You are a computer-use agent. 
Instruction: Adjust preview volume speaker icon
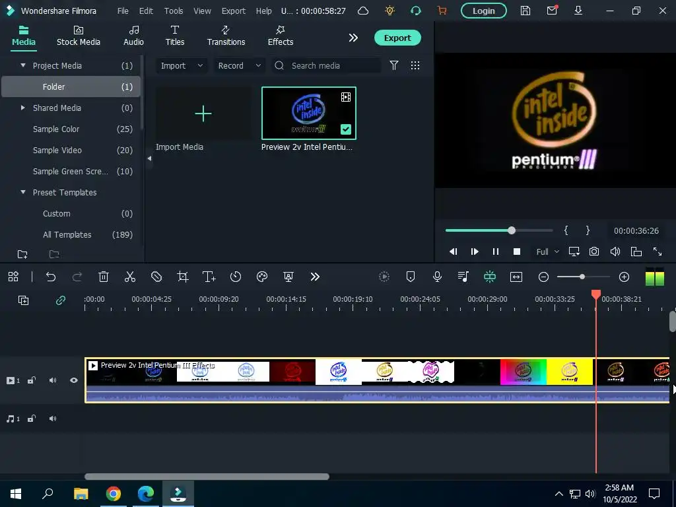pyautogui.click(x=615, y=252)
